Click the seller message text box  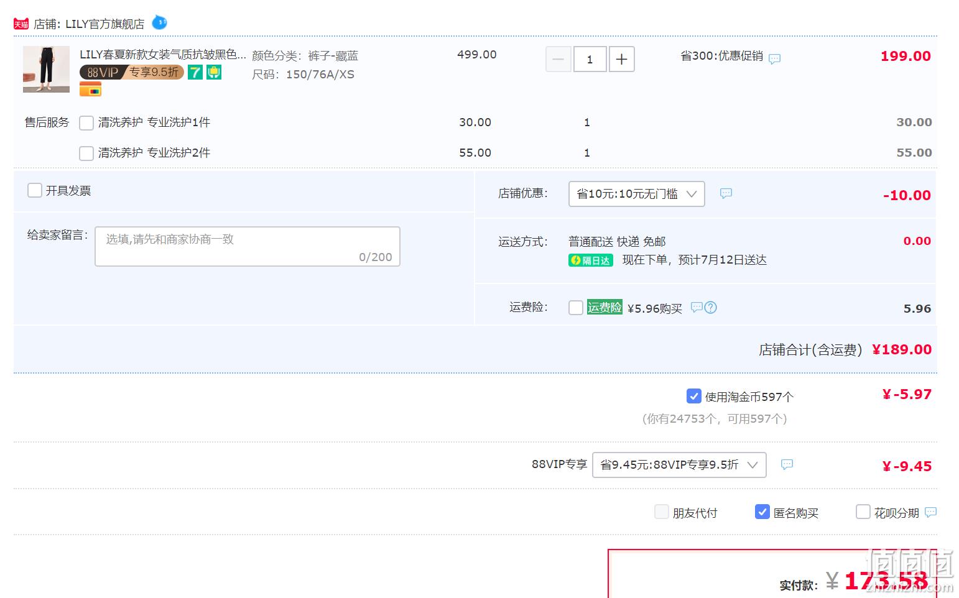click(248, 247)
